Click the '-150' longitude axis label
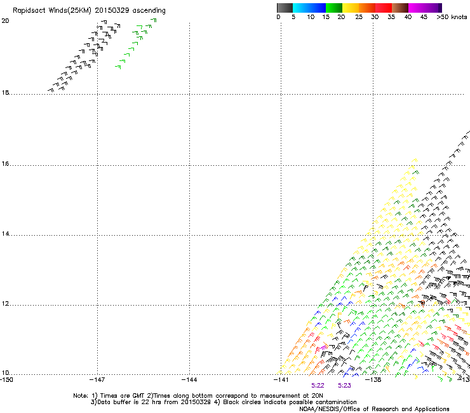Viewport: 470px width, 413px height. pos(6,380)
